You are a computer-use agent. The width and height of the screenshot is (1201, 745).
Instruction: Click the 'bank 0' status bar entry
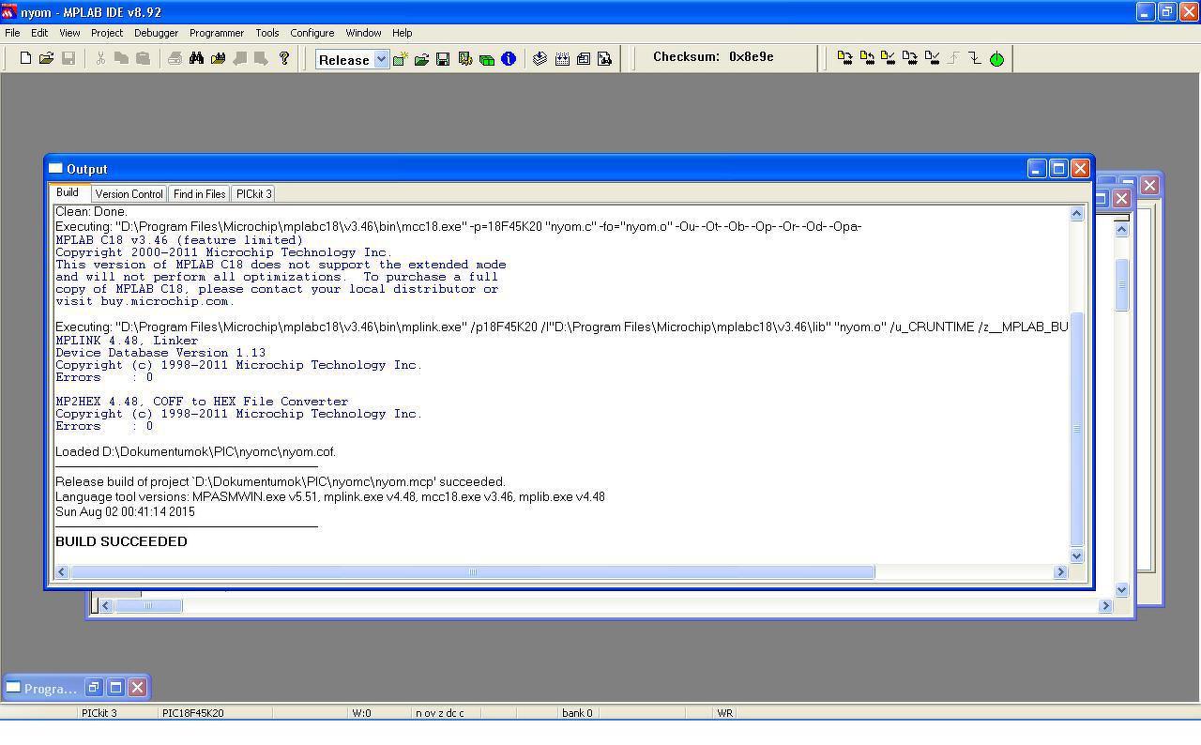click(577, 713)
